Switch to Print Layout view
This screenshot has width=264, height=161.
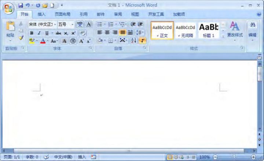[x=170, y=157]
